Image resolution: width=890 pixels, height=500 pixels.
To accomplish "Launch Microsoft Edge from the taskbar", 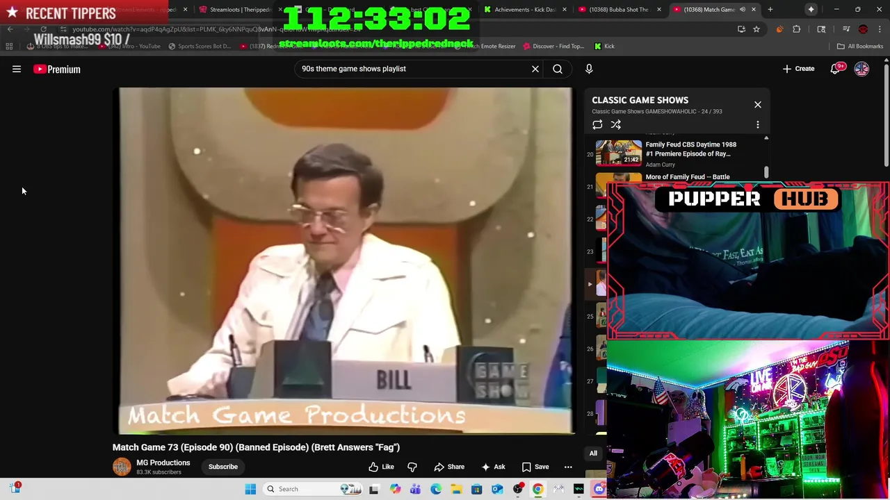I will coord(436,489).
